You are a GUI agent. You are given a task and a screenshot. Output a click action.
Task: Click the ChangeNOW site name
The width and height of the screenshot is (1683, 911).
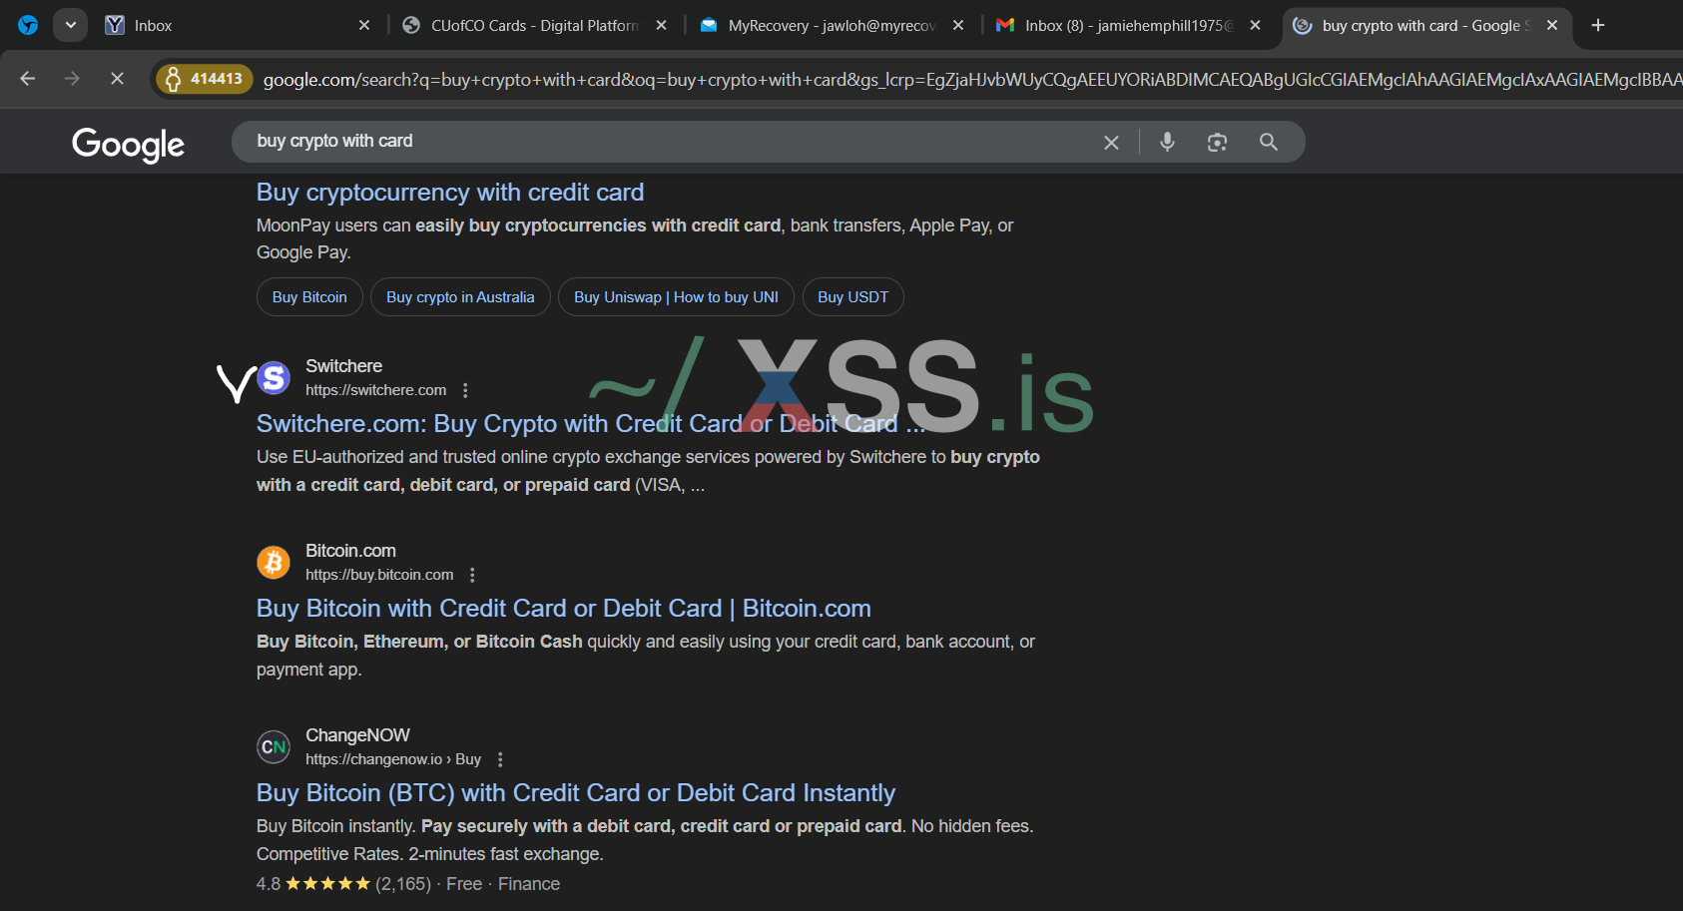click(357, 735)
